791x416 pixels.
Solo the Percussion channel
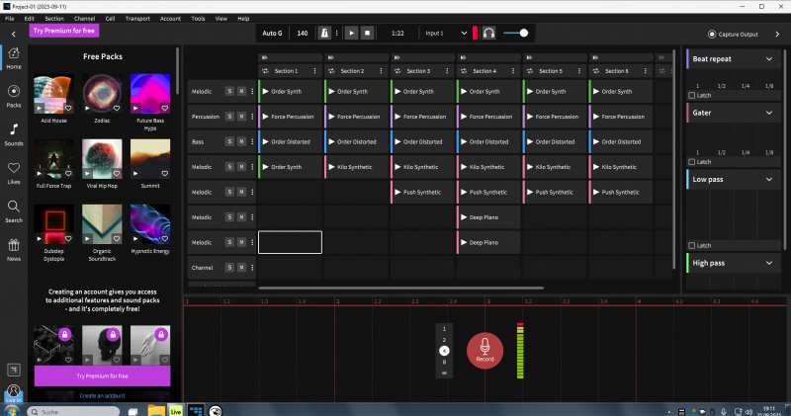click(229, 117)
